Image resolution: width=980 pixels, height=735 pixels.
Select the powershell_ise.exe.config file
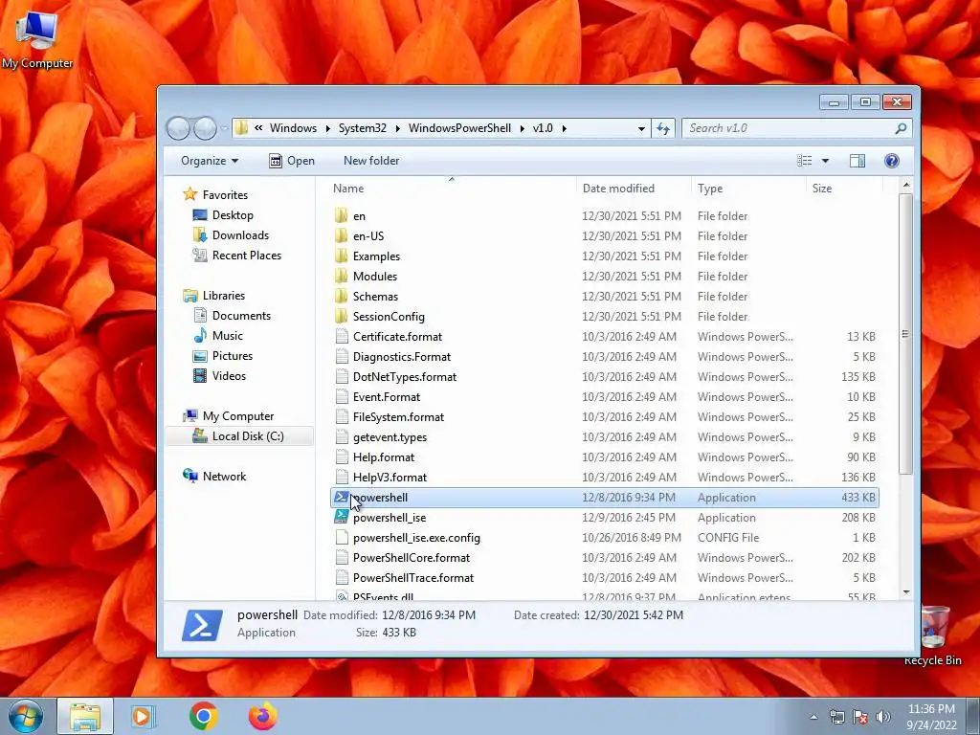coord(605,538)
